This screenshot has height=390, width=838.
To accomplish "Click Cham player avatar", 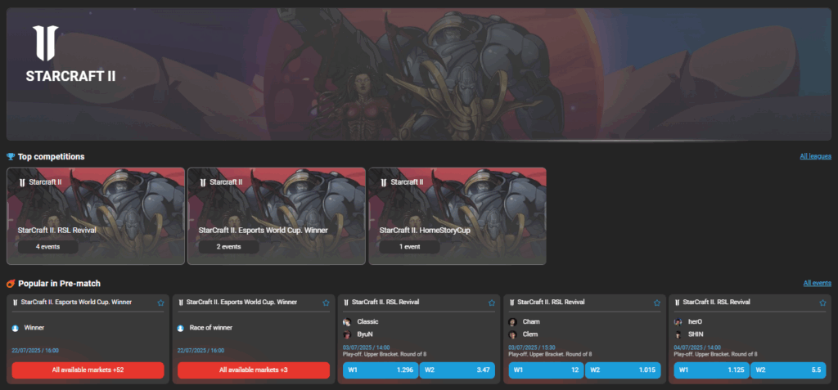I will coord(512,322).
